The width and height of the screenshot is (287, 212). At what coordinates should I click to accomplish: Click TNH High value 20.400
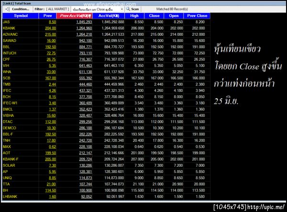tap(138, 141)
